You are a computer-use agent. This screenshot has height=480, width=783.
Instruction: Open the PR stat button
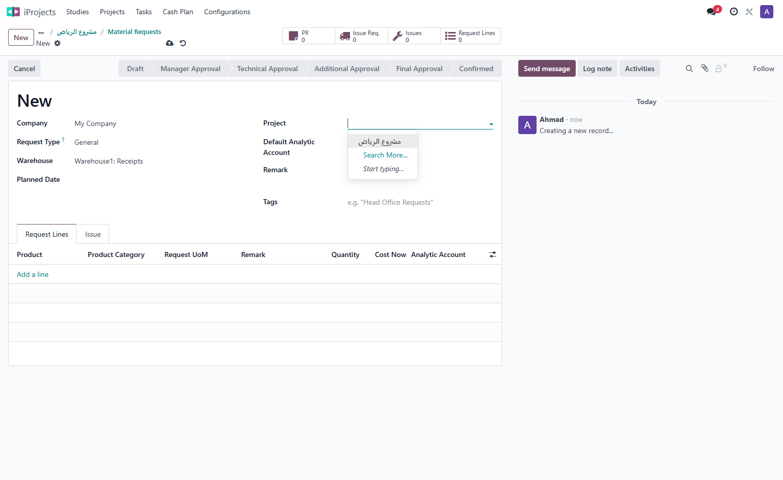(x=309, y=36)
